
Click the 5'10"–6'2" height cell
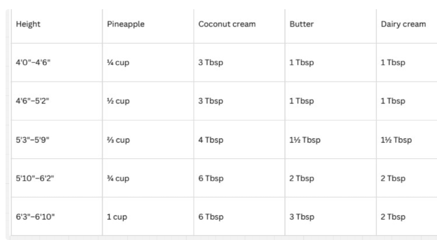[57, 178]
